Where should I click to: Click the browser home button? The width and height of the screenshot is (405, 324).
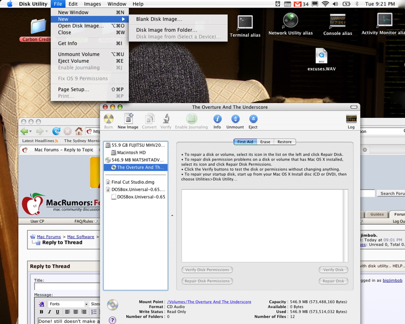79,131
